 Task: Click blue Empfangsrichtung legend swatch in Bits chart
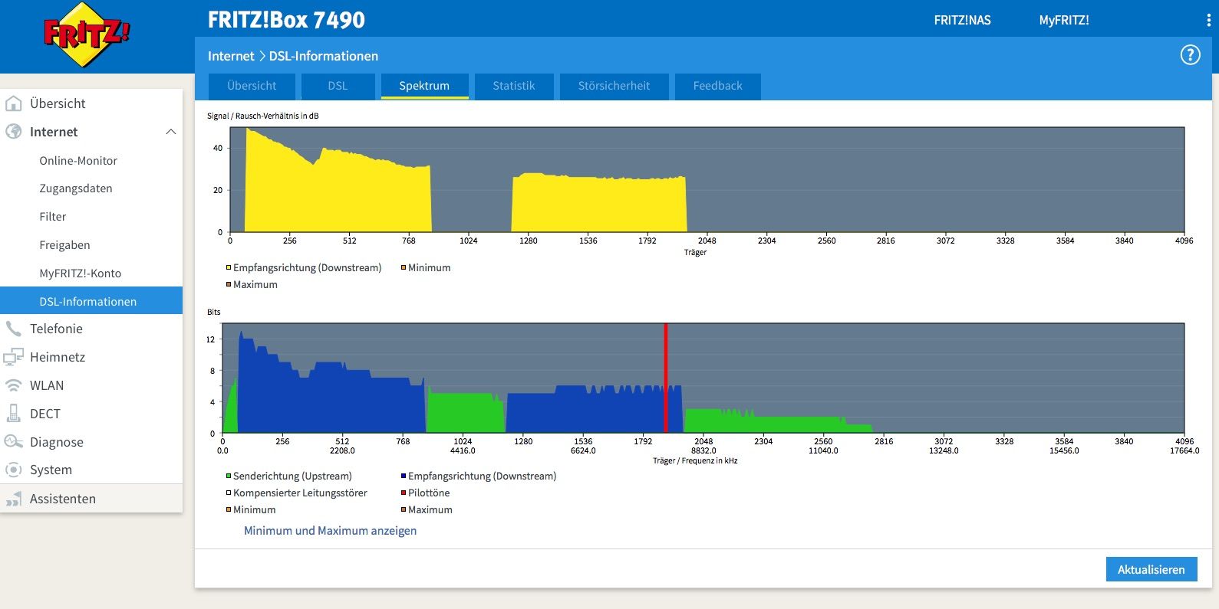[x=403, y=476]
